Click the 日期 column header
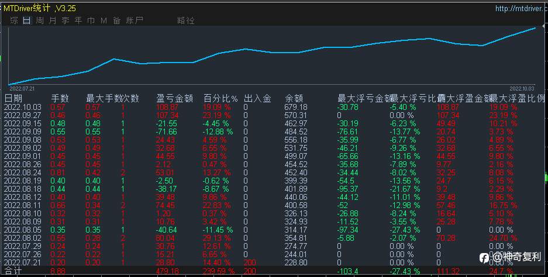Screen dimensions: 548x277 [x=13, y=99]
